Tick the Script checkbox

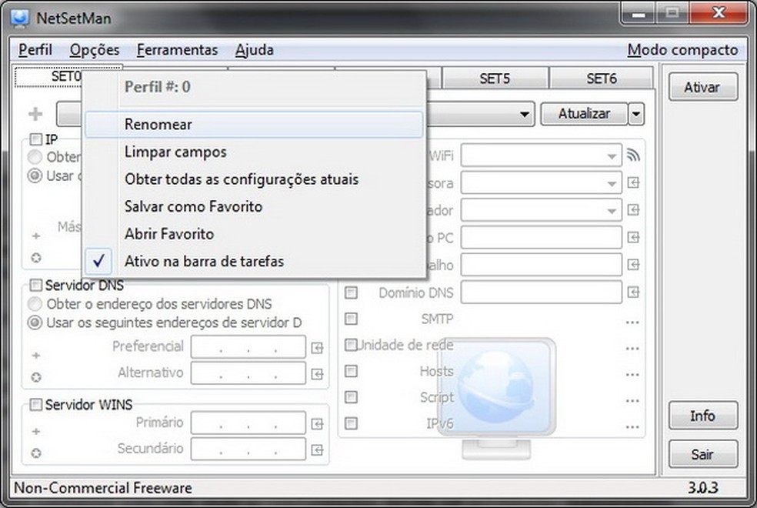click(351, 397)
